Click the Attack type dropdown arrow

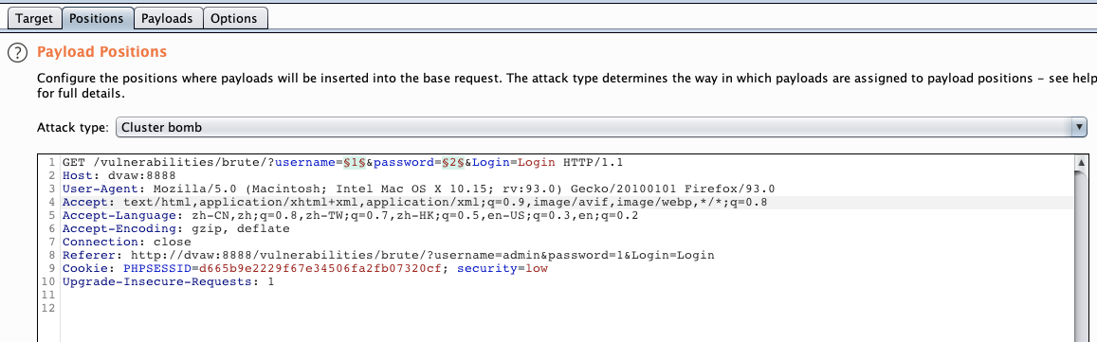[1079, 127]
